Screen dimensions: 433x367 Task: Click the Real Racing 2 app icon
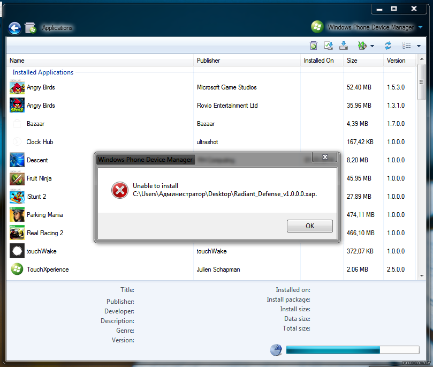tap(17, 233)
